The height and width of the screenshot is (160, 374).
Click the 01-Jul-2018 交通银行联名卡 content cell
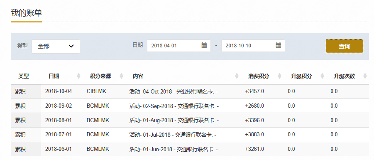(173, 135)
